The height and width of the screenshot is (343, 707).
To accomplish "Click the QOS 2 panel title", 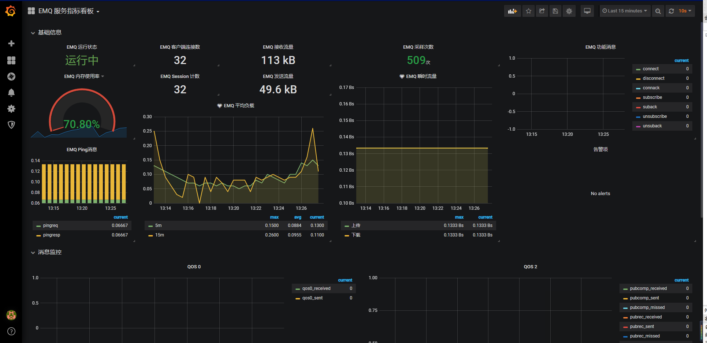I will (x=530, y=266).
